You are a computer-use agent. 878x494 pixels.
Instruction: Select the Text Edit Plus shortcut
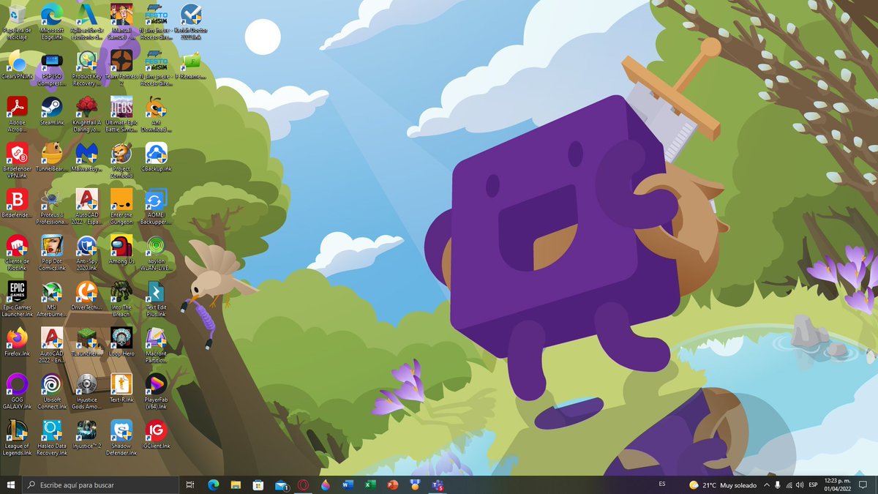[156, 299]
